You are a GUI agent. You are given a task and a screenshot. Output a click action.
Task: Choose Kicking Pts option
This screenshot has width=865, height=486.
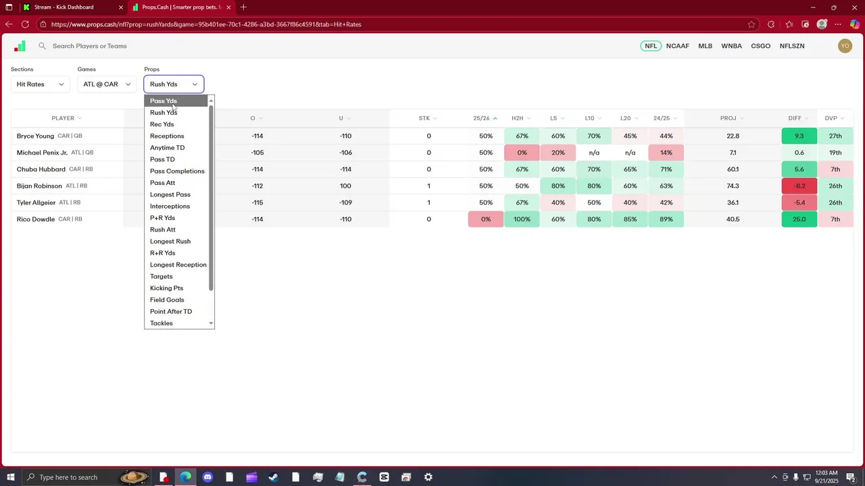pyautogui.click(x=176, y=288)
